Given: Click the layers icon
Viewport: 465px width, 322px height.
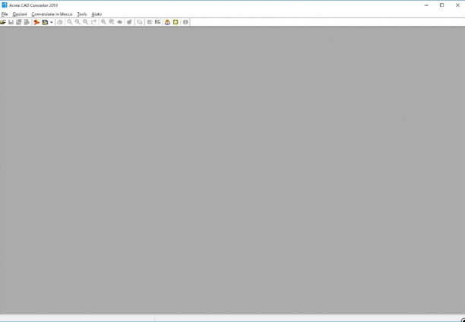Looking at the screenshot, I should 140,22.
